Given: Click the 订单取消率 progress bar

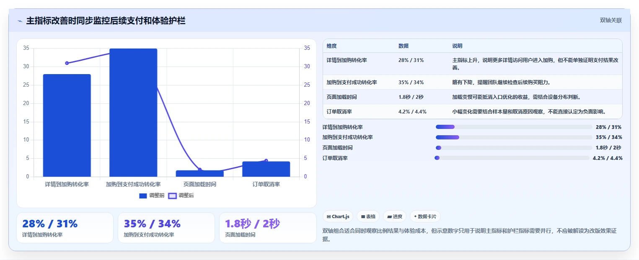Looking at the screenshot, I should [512, 158].
